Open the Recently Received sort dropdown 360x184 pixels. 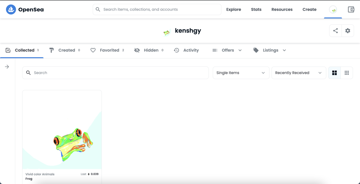[x=298, y=73]
